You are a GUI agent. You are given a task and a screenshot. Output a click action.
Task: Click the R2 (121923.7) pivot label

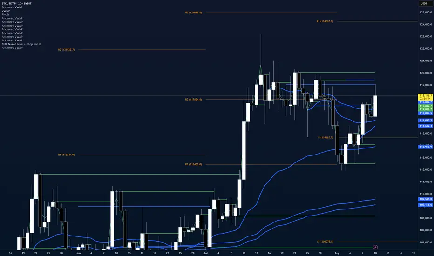67,50
